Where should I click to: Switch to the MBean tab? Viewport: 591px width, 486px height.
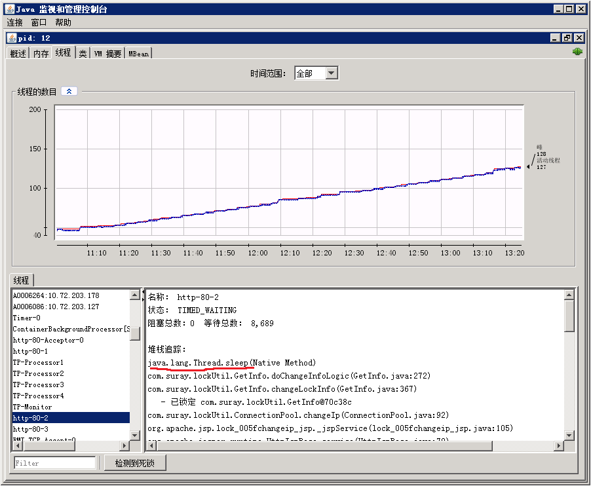(x=138, y=54)
